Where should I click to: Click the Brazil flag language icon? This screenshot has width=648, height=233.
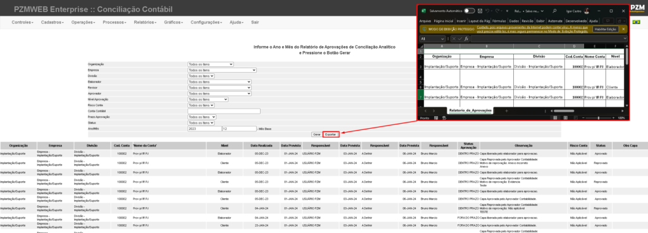[636, 21]
